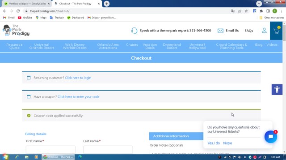
Task: Open a new browser tab
Action: coord(106,4)
